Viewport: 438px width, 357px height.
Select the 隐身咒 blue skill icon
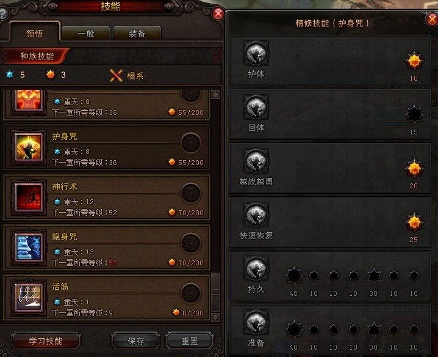click(x=29, y=248)
